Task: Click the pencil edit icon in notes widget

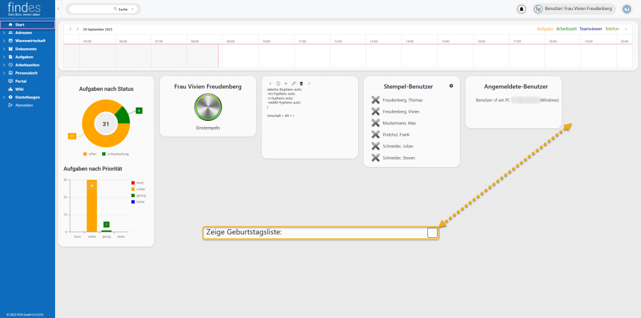Action: [x=294, y=83]
